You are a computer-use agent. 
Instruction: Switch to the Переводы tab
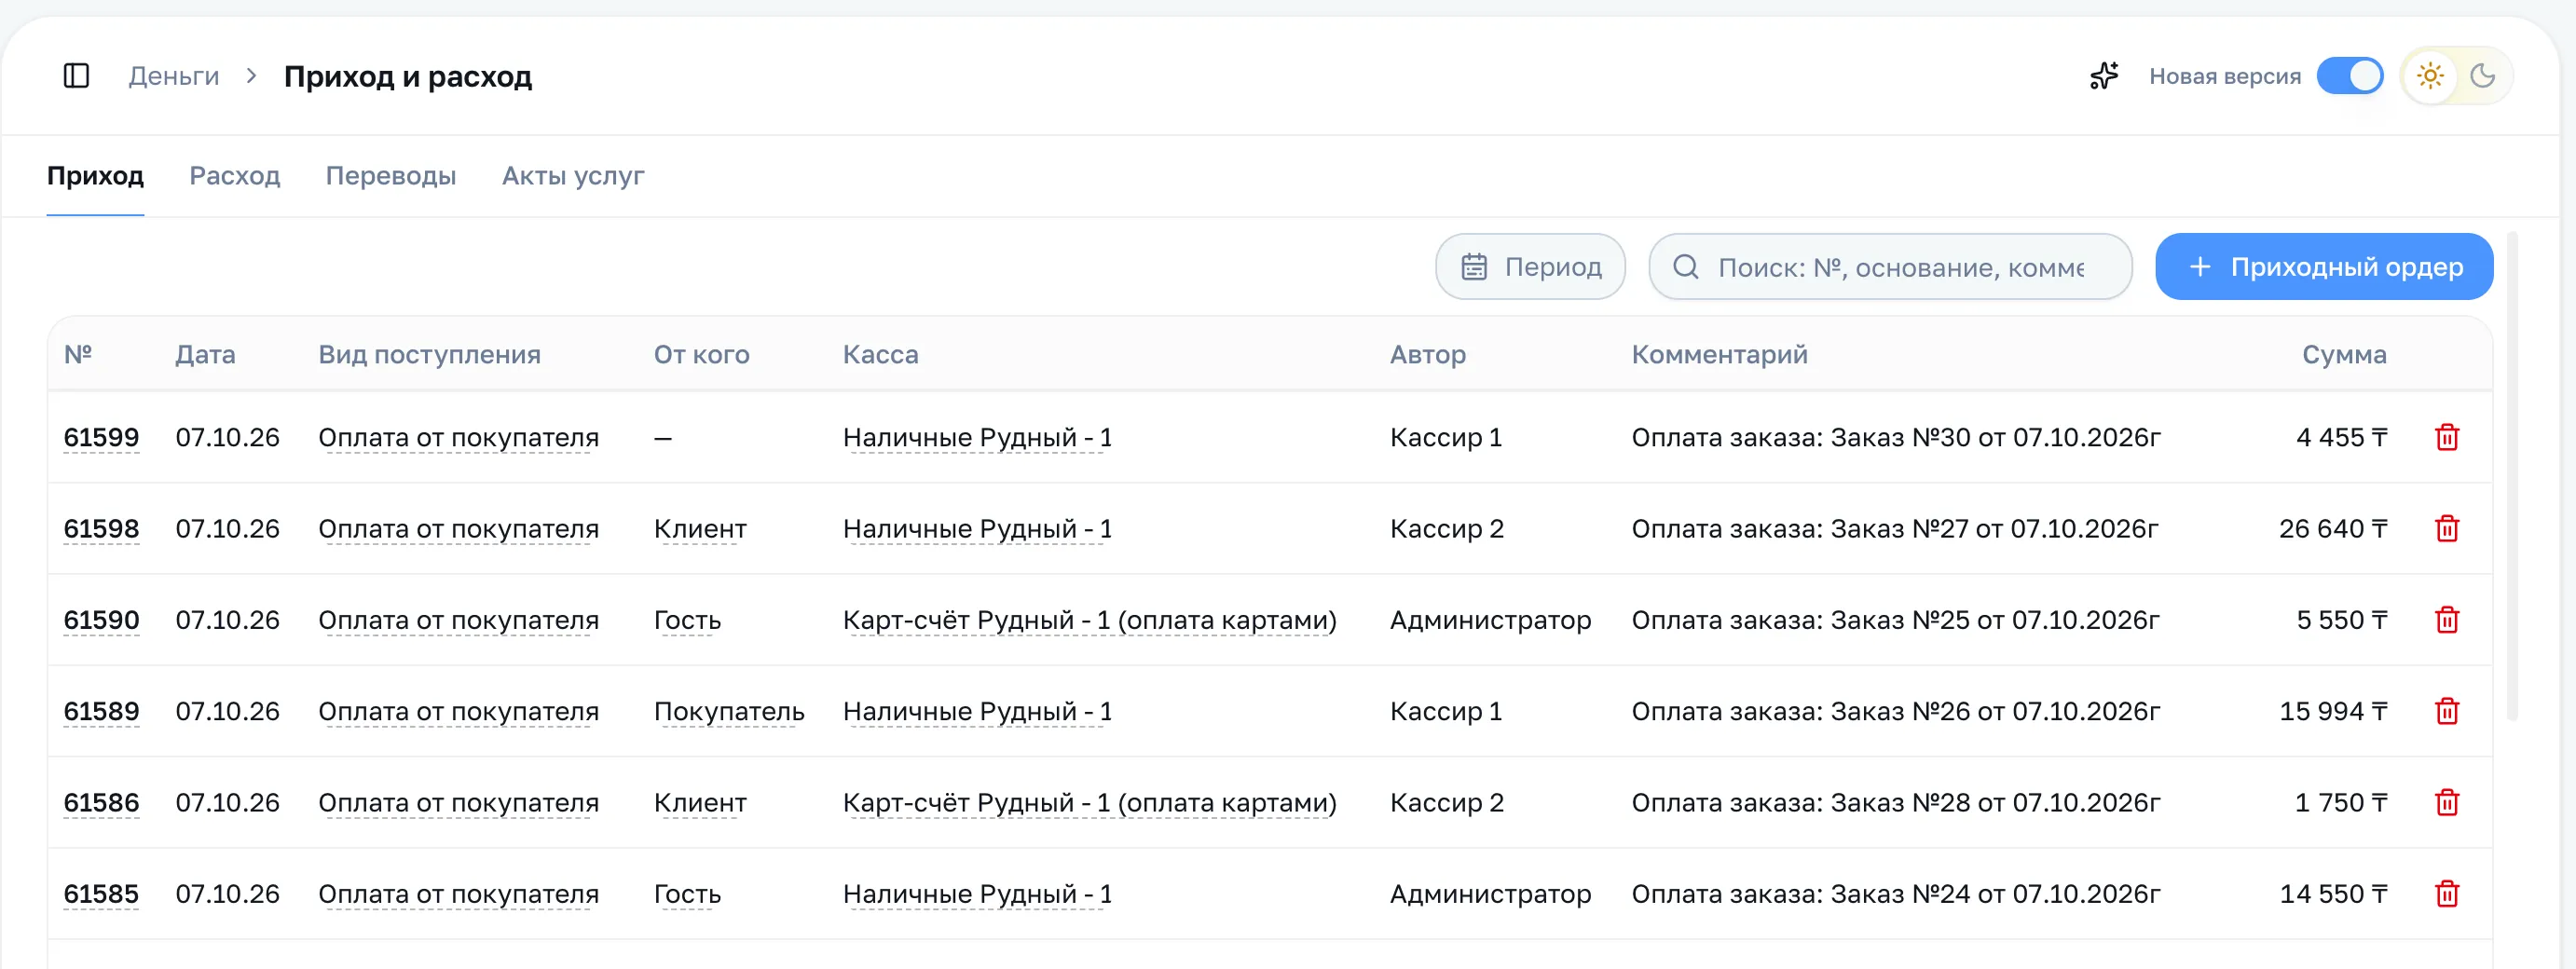391,176
